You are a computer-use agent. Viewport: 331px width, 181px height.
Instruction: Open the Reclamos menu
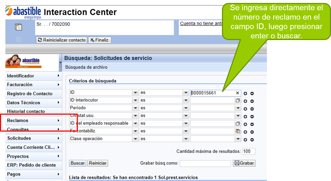coord(34,121)
